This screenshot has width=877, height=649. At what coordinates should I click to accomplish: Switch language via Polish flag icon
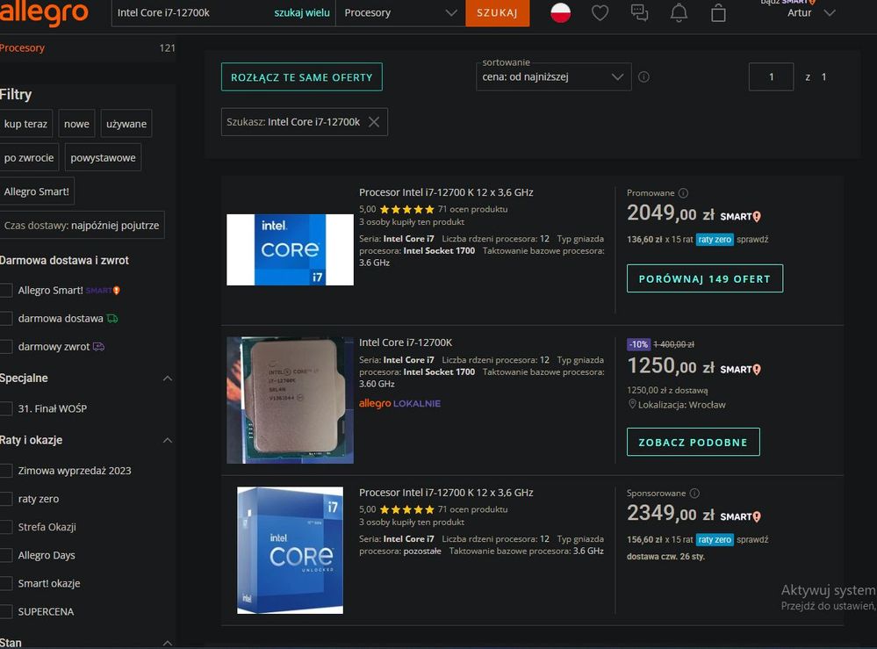pyautogui.click(x=560, y=12)
